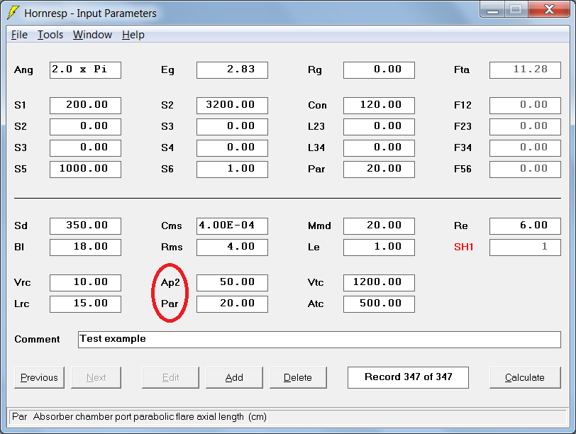Click the greyed-out Next button

pyautogui.click(x=96, y=377)
